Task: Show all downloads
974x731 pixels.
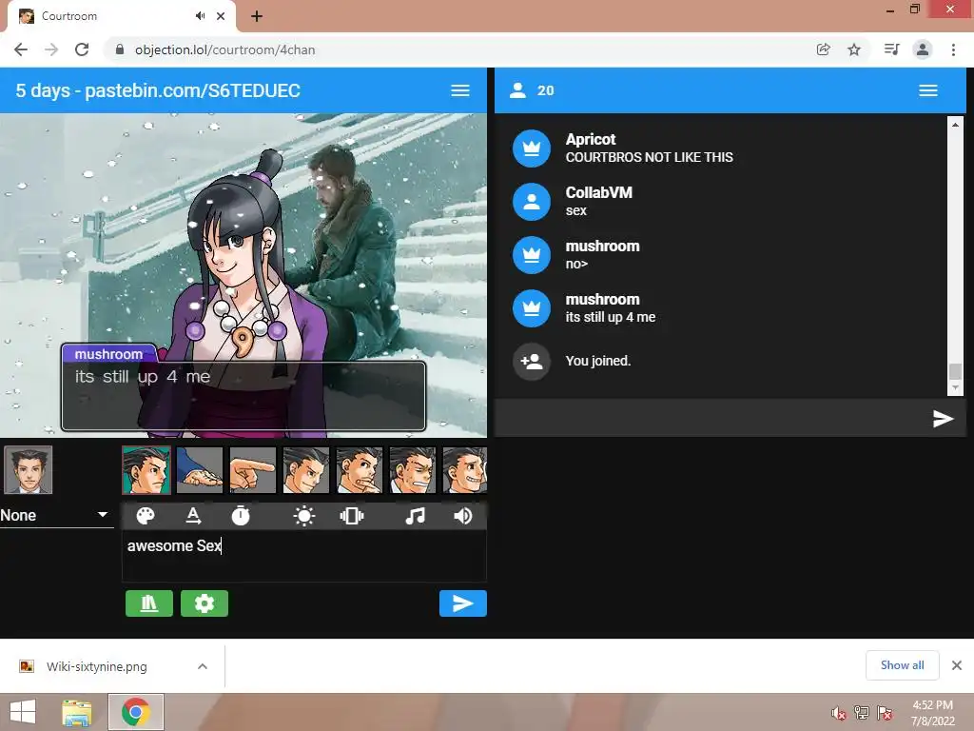Action: (902, 665)
